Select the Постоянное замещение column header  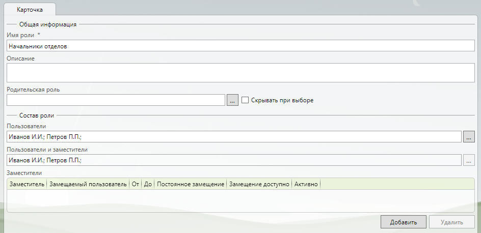191,184
